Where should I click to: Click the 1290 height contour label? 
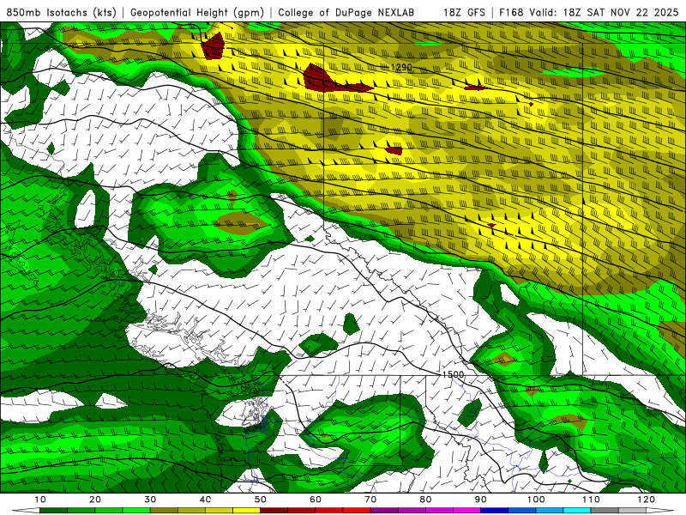(x=401, y=68)
